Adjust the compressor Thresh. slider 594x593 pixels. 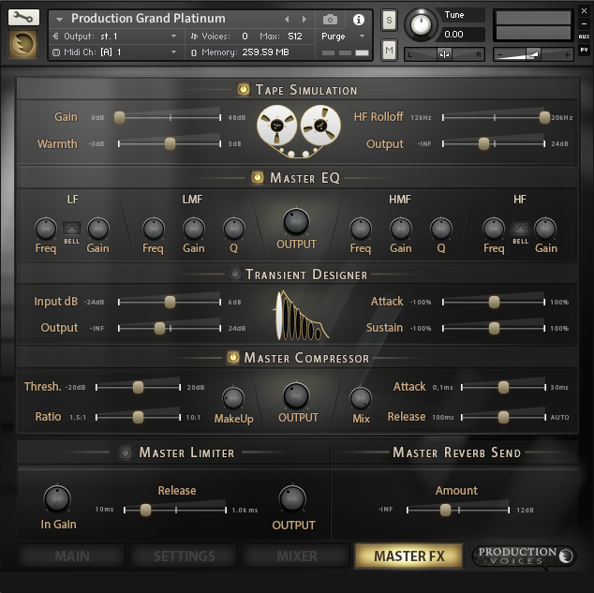tap(138, 387)
